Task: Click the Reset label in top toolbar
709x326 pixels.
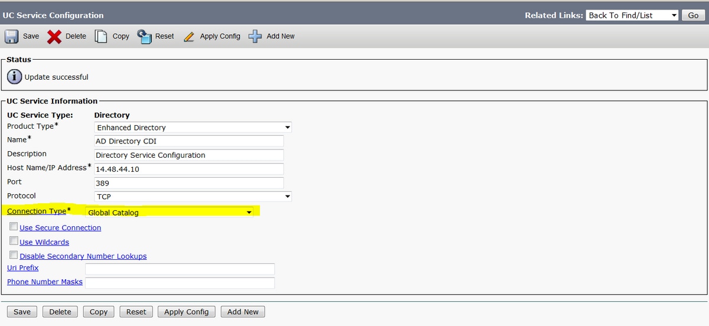Action: [x=164, y=37]
